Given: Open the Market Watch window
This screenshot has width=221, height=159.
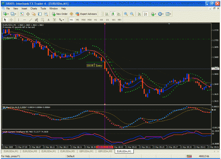Looking at the screenshot, I should 22,14.
